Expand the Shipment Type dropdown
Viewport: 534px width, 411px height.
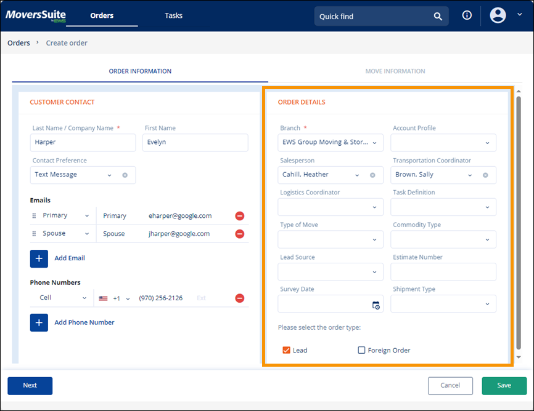click(x=443, y=304)
